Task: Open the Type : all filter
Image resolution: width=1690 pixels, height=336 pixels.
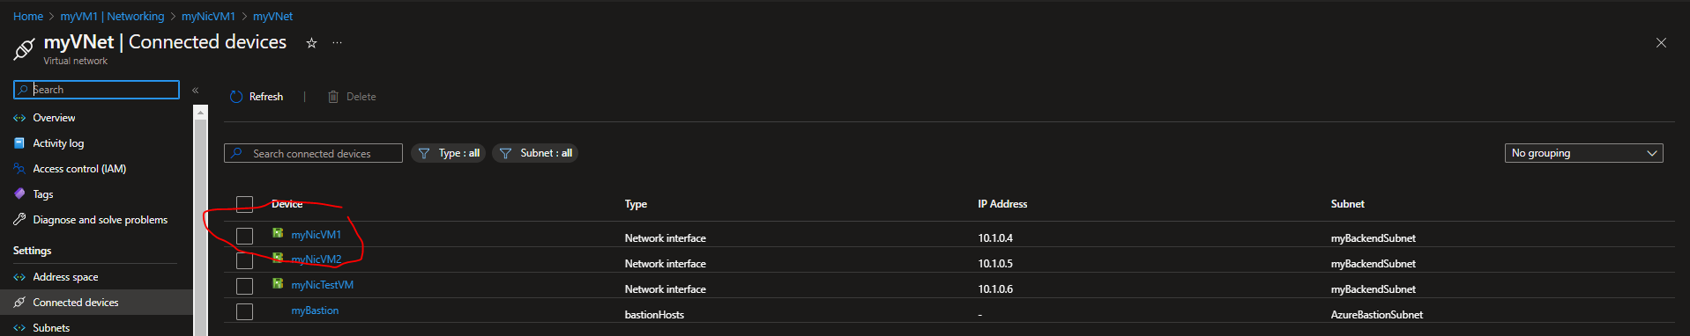Action: (449, 153)
